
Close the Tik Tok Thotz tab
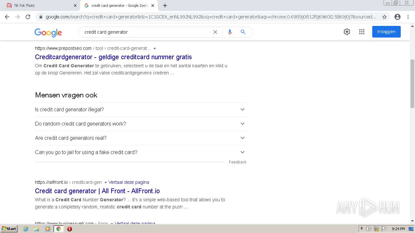click(x=75, y=6)
